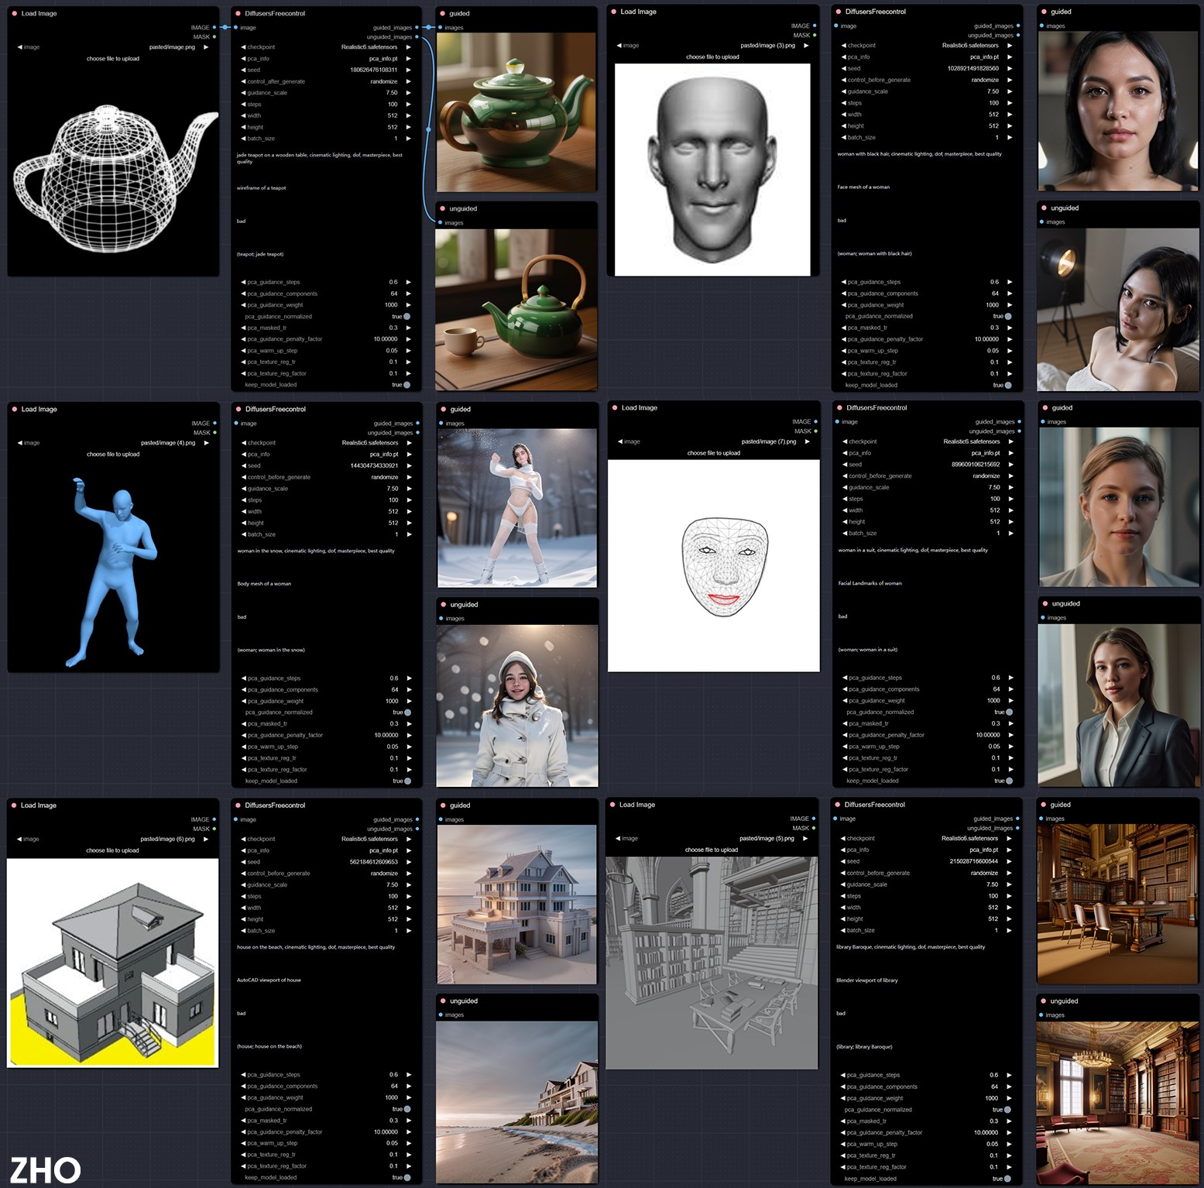The image size is (1204, 1188).
Task: Click guided_images output port of the jade teapot node
Action: point(417,27)
